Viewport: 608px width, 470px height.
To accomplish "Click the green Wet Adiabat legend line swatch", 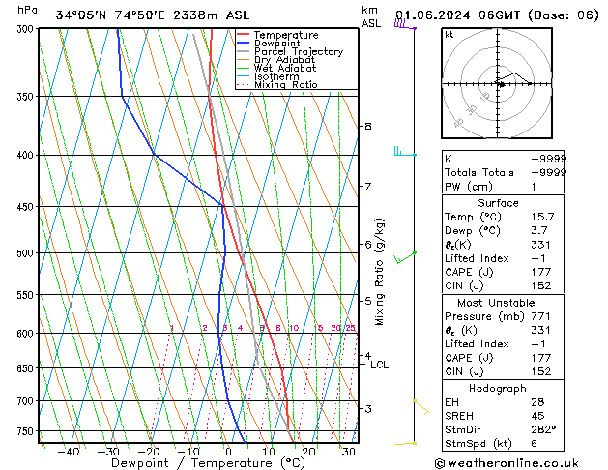I will [243, 68].
